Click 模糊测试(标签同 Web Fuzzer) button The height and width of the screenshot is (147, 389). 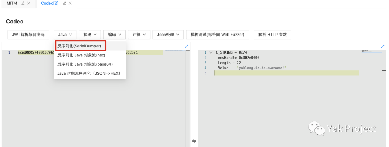point(217,35)
